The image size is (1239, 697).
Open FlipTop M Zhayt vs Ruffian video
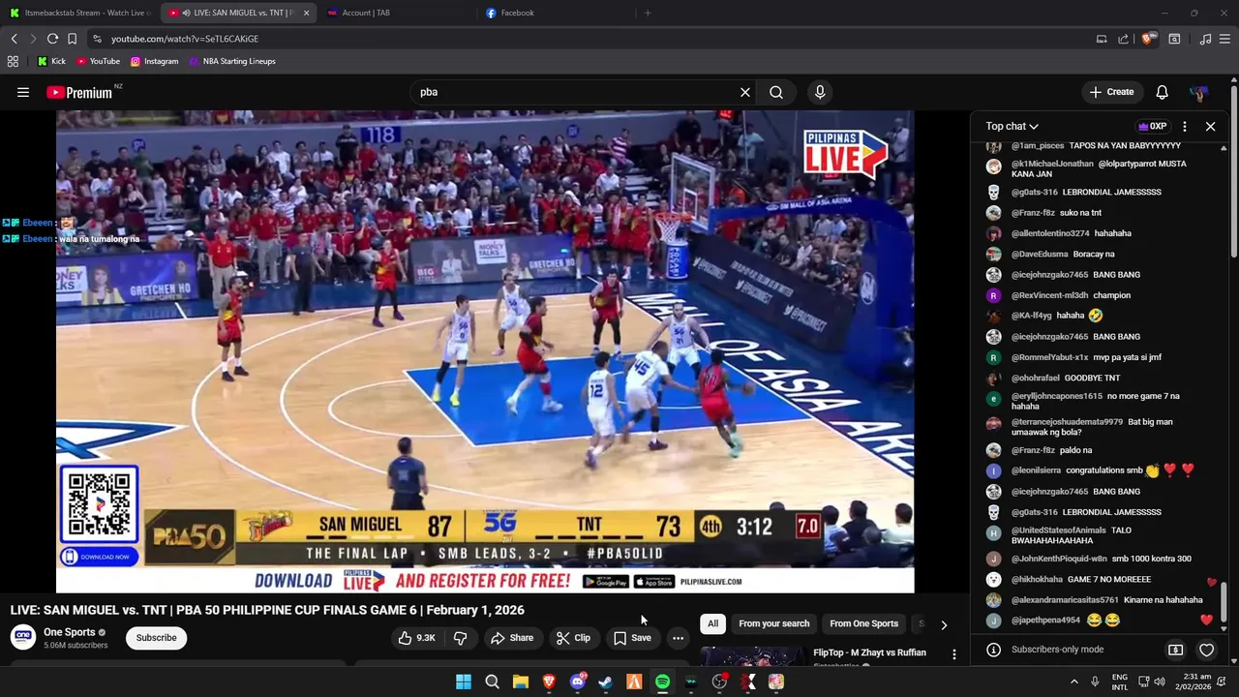(869, 652)
